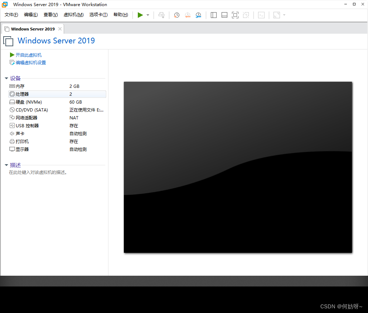Click the green power on toolbar button
The image size is (368, 313).
click(140, 15)
